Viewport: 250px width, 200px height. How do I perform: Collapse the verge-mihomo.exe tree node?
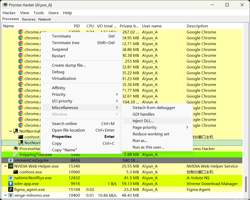pyautogui.click(x=6, y=195)
